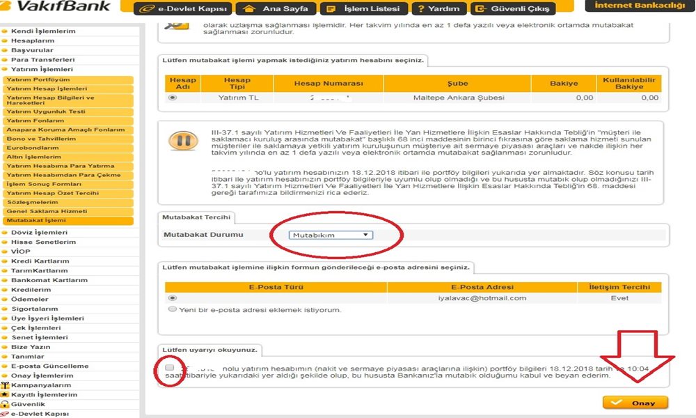Select the iyalavac@hotmail.com e-mail radio button
This screenshot has width=696, height=418.
click(x=173, y=297)
